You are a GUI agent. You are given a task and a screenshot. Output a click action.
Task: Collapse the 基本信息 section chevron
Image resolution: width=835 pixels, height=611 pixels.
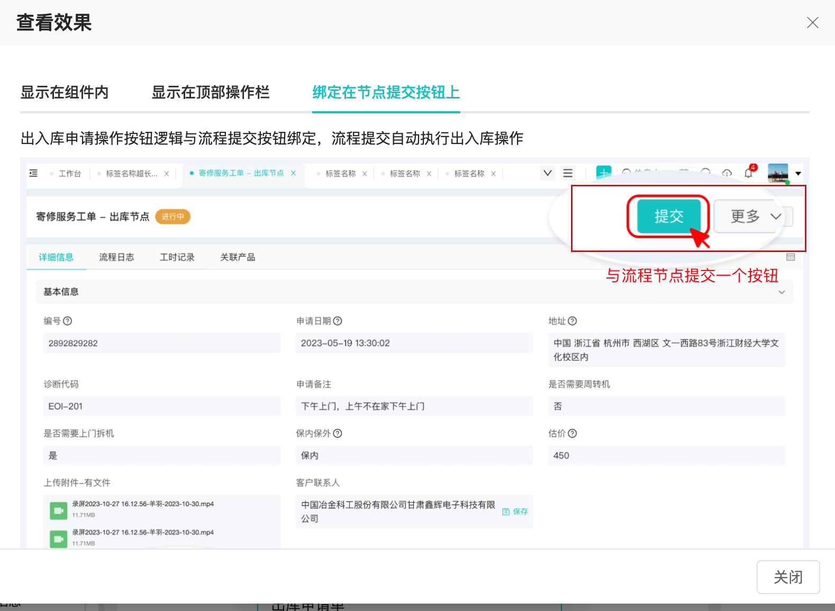coord(782,292)
